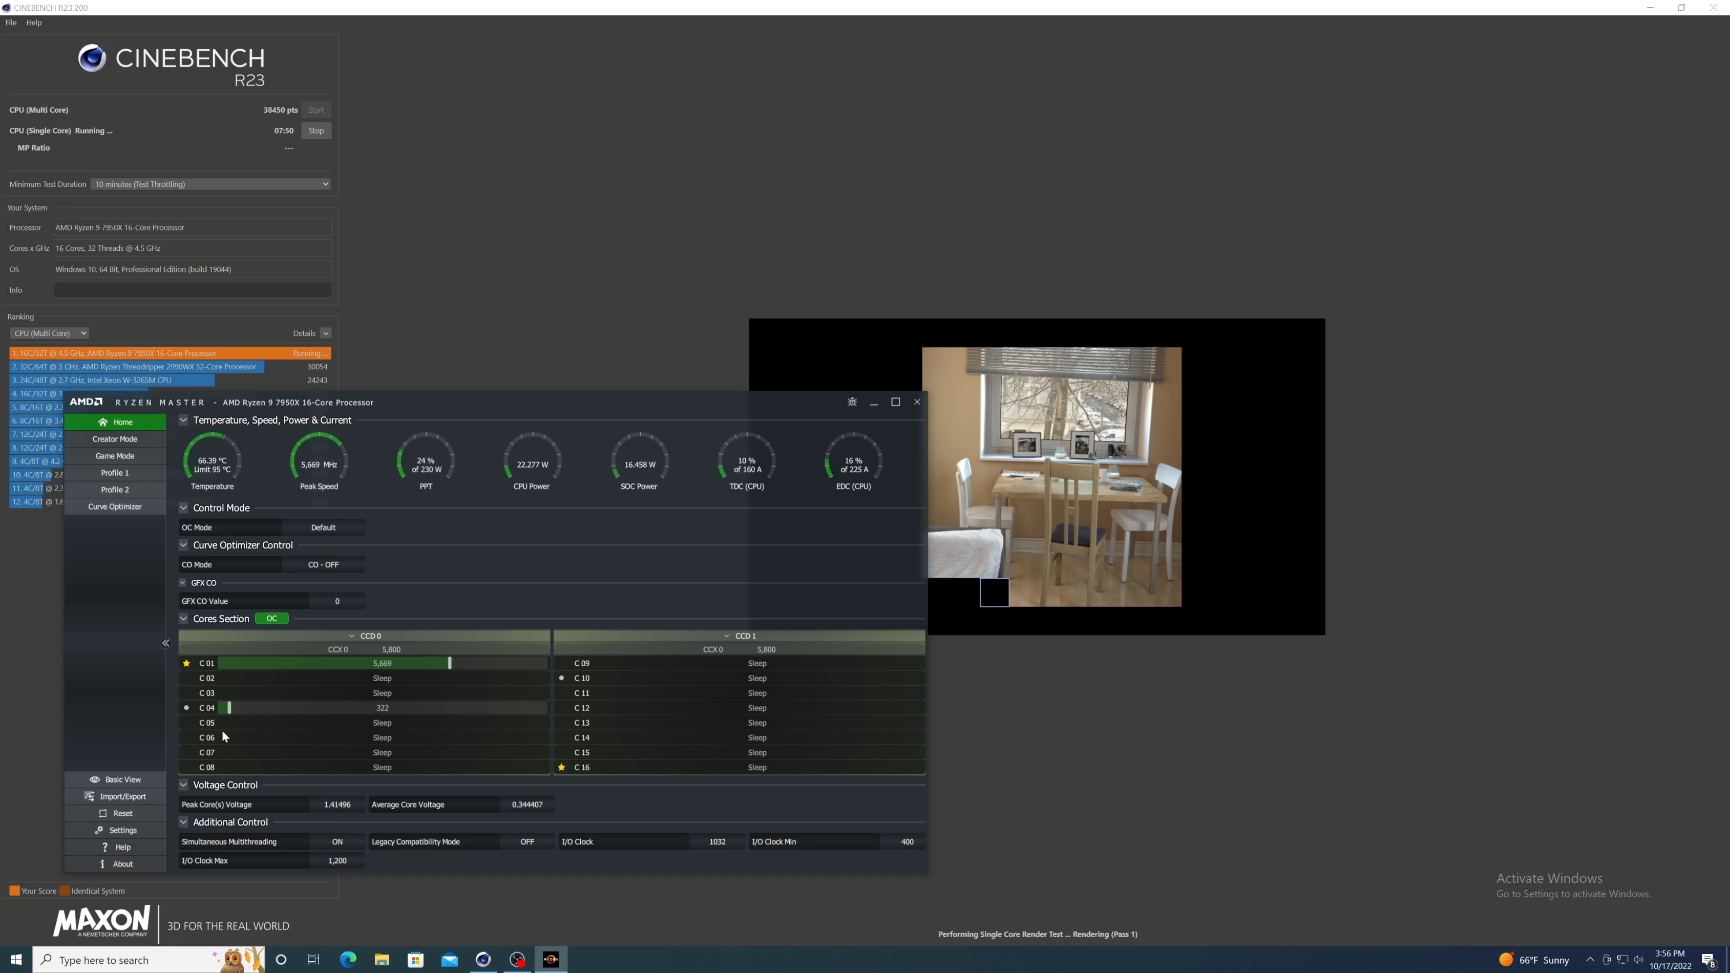Toggle the OC badge in Cores Section
Viewport: 1730px width, 973px height.
[271, 619]
